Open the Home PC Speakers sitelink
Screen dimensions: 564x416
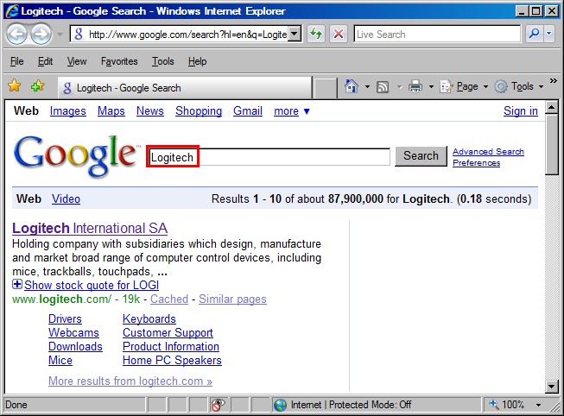tap(172, 360)
